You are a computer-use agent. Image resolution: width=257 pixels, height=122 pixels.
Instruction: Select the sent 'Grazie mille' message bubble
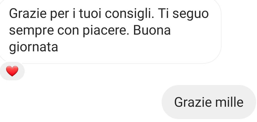point(209,102)
